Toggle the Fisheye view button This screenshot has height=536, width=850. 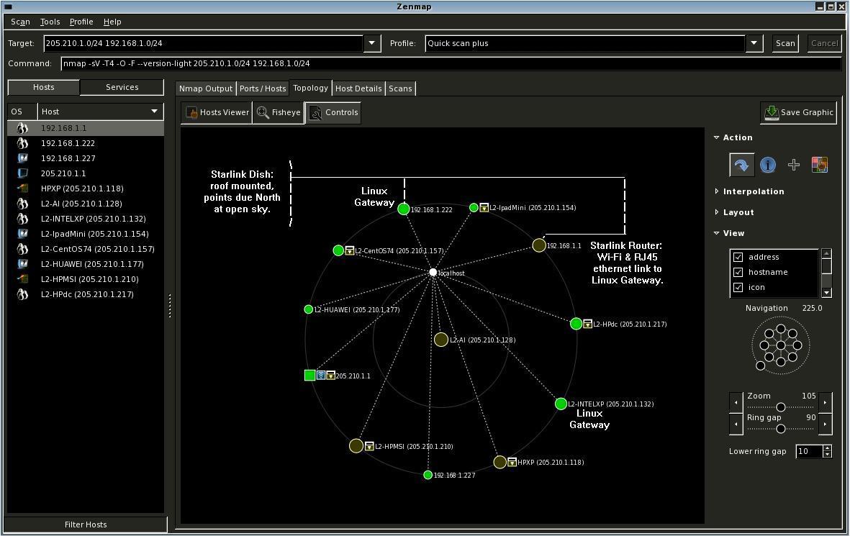point(279,112)
